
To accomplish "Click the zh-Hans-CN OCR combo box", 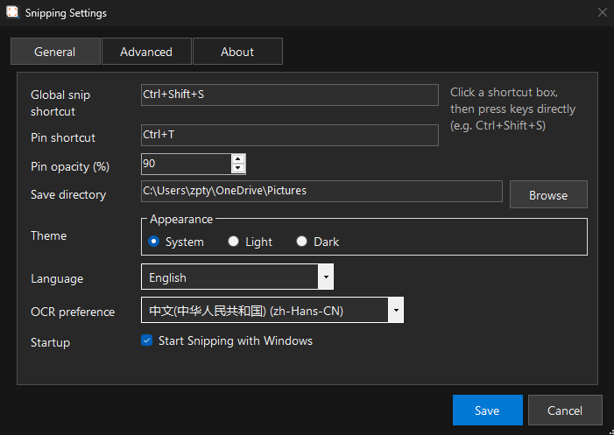I will coord(272,310).
